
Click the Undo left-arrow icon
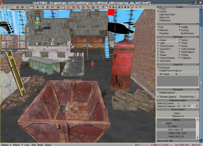pos(3,7)
